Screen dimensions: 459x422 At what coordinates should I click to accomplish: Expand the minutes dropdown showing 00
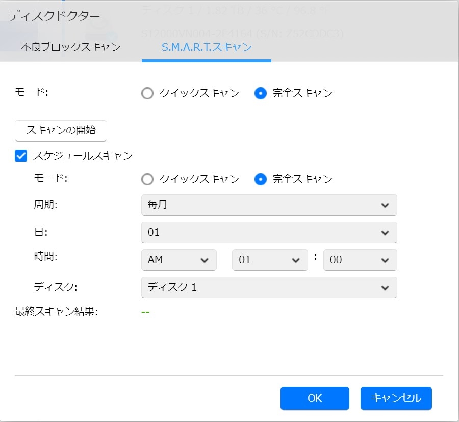pyautogui.click(x=360, y=260)
